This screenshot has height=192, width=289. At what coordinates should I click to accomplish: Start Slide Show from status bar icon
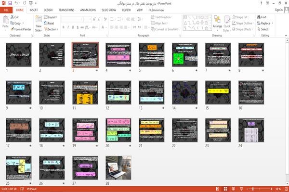coord(241,189)
